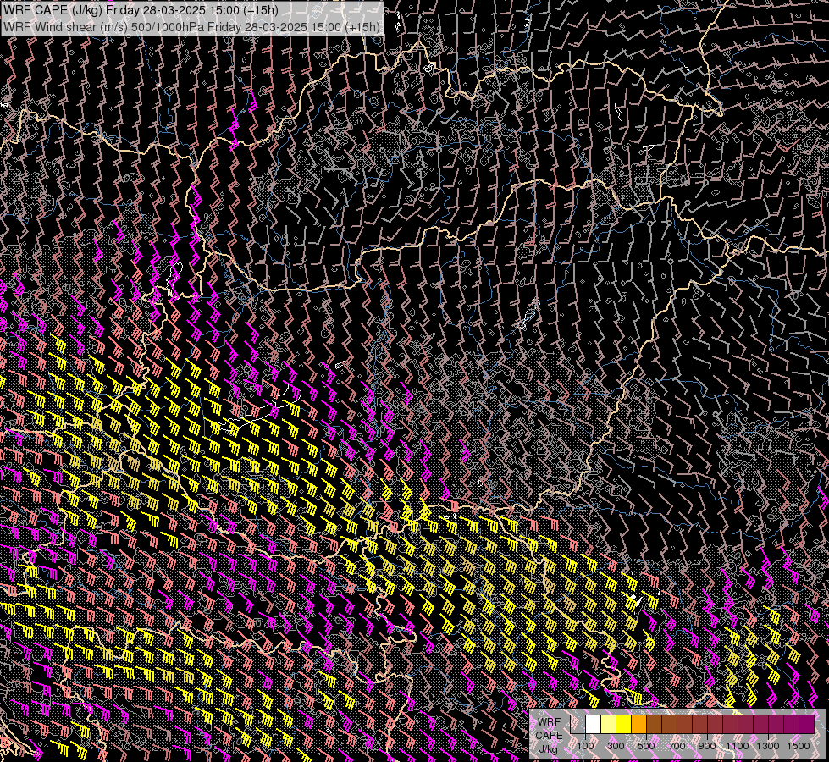This screenshot has height=762, width=829.
Task: Click the legend value '1100'
Action: tap(737, 746)
